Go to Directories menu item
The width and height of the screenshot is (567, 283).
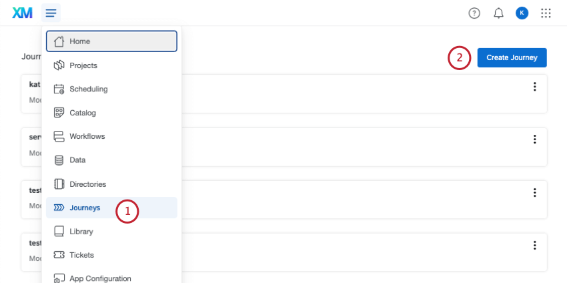[x=87, y=184]
